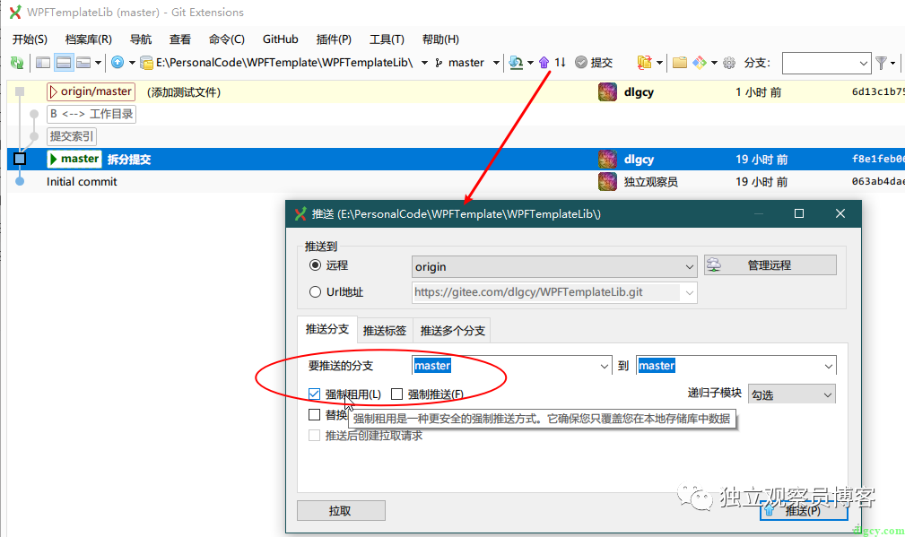Switch to the 推送标签 tab
The image size is (905, 537).
(x=385, y=329)
